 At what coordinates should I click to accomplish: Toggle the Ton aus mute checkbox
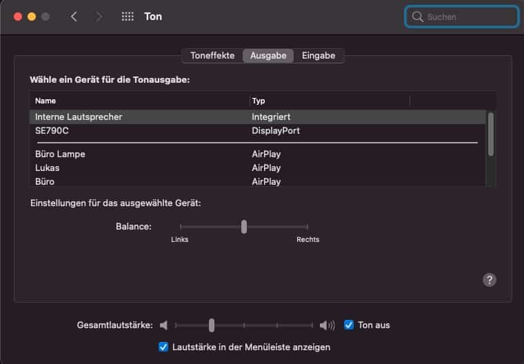[x=349, y=325]
